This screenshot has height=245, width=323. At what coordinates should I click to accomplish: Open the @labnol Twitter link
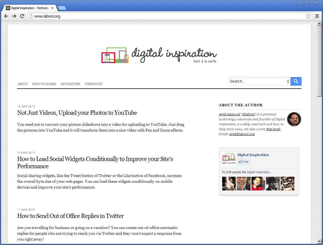click(249, 114)
